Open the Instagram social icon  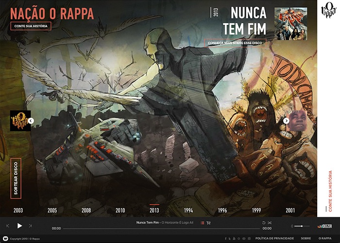pos(249,239)
